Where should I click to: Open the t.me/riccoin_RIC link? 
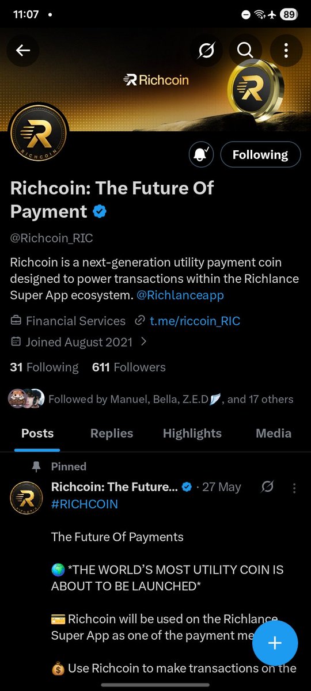pos(195,321)
